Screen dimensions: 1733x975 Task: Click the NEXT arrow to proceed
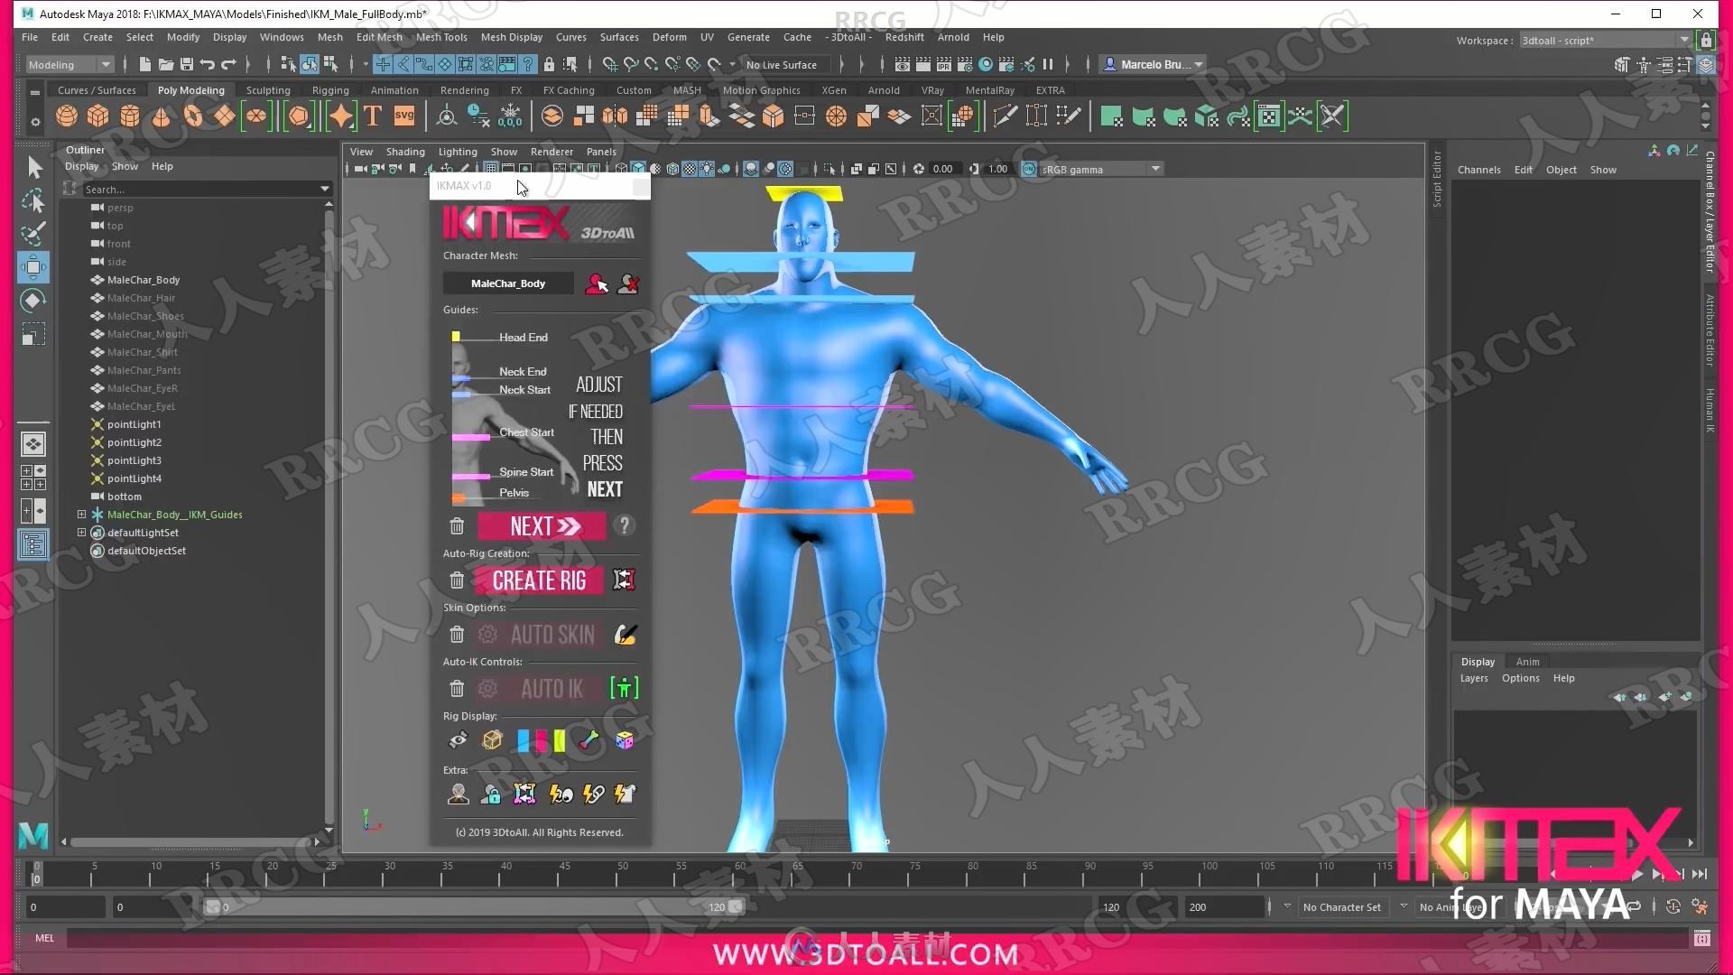tap(541, 526)
